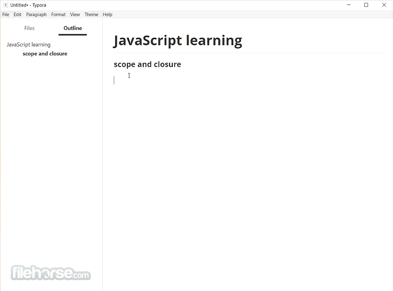Switch to the Files sidebar tab
The image size is (393, 291).
29,28
